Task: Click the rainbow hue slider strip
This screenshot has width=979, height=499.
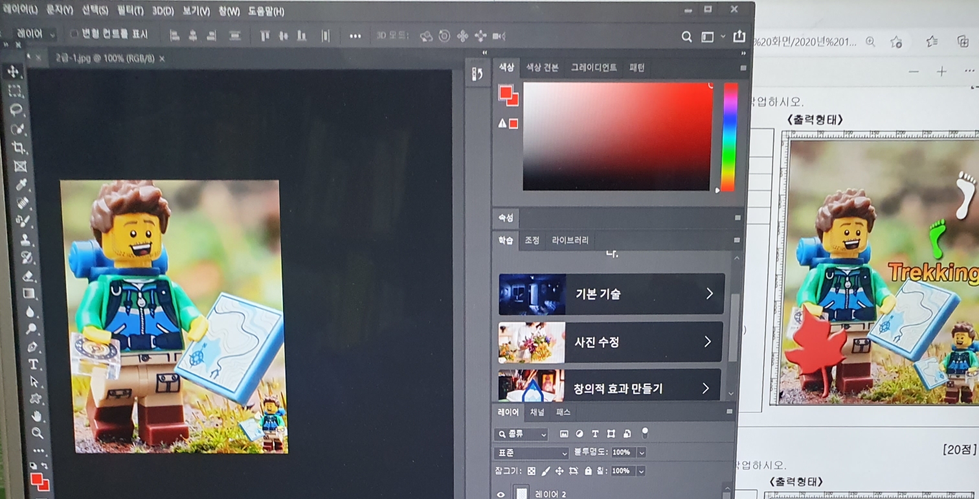Action: tap(730, 136)
